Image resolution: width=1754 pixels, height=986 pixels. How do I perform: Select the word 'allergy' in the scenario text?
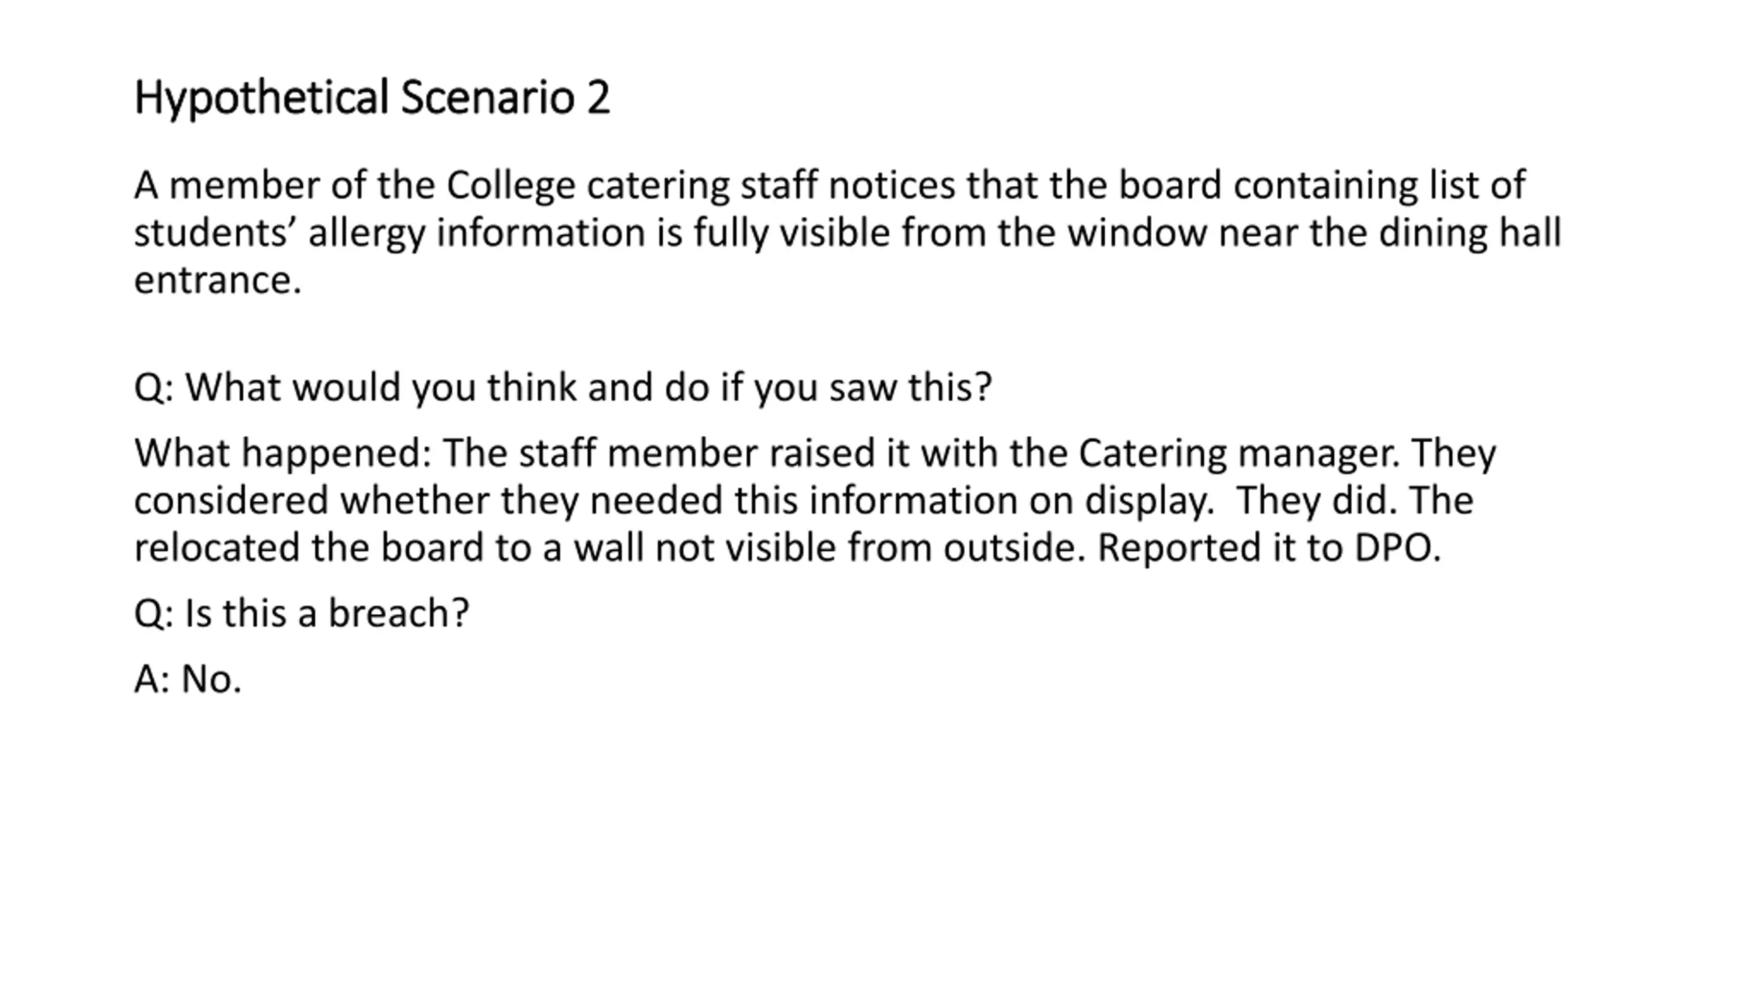tap(367, 233)
